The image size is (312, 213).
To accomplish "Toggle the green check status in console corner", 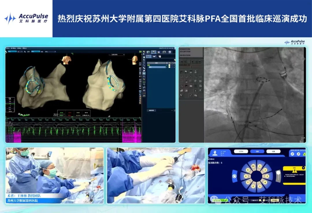I will 304,154.
